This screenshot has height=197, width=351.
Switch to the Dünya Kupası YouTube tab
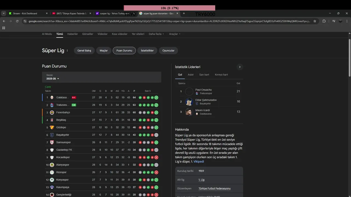tap(72, 13)
